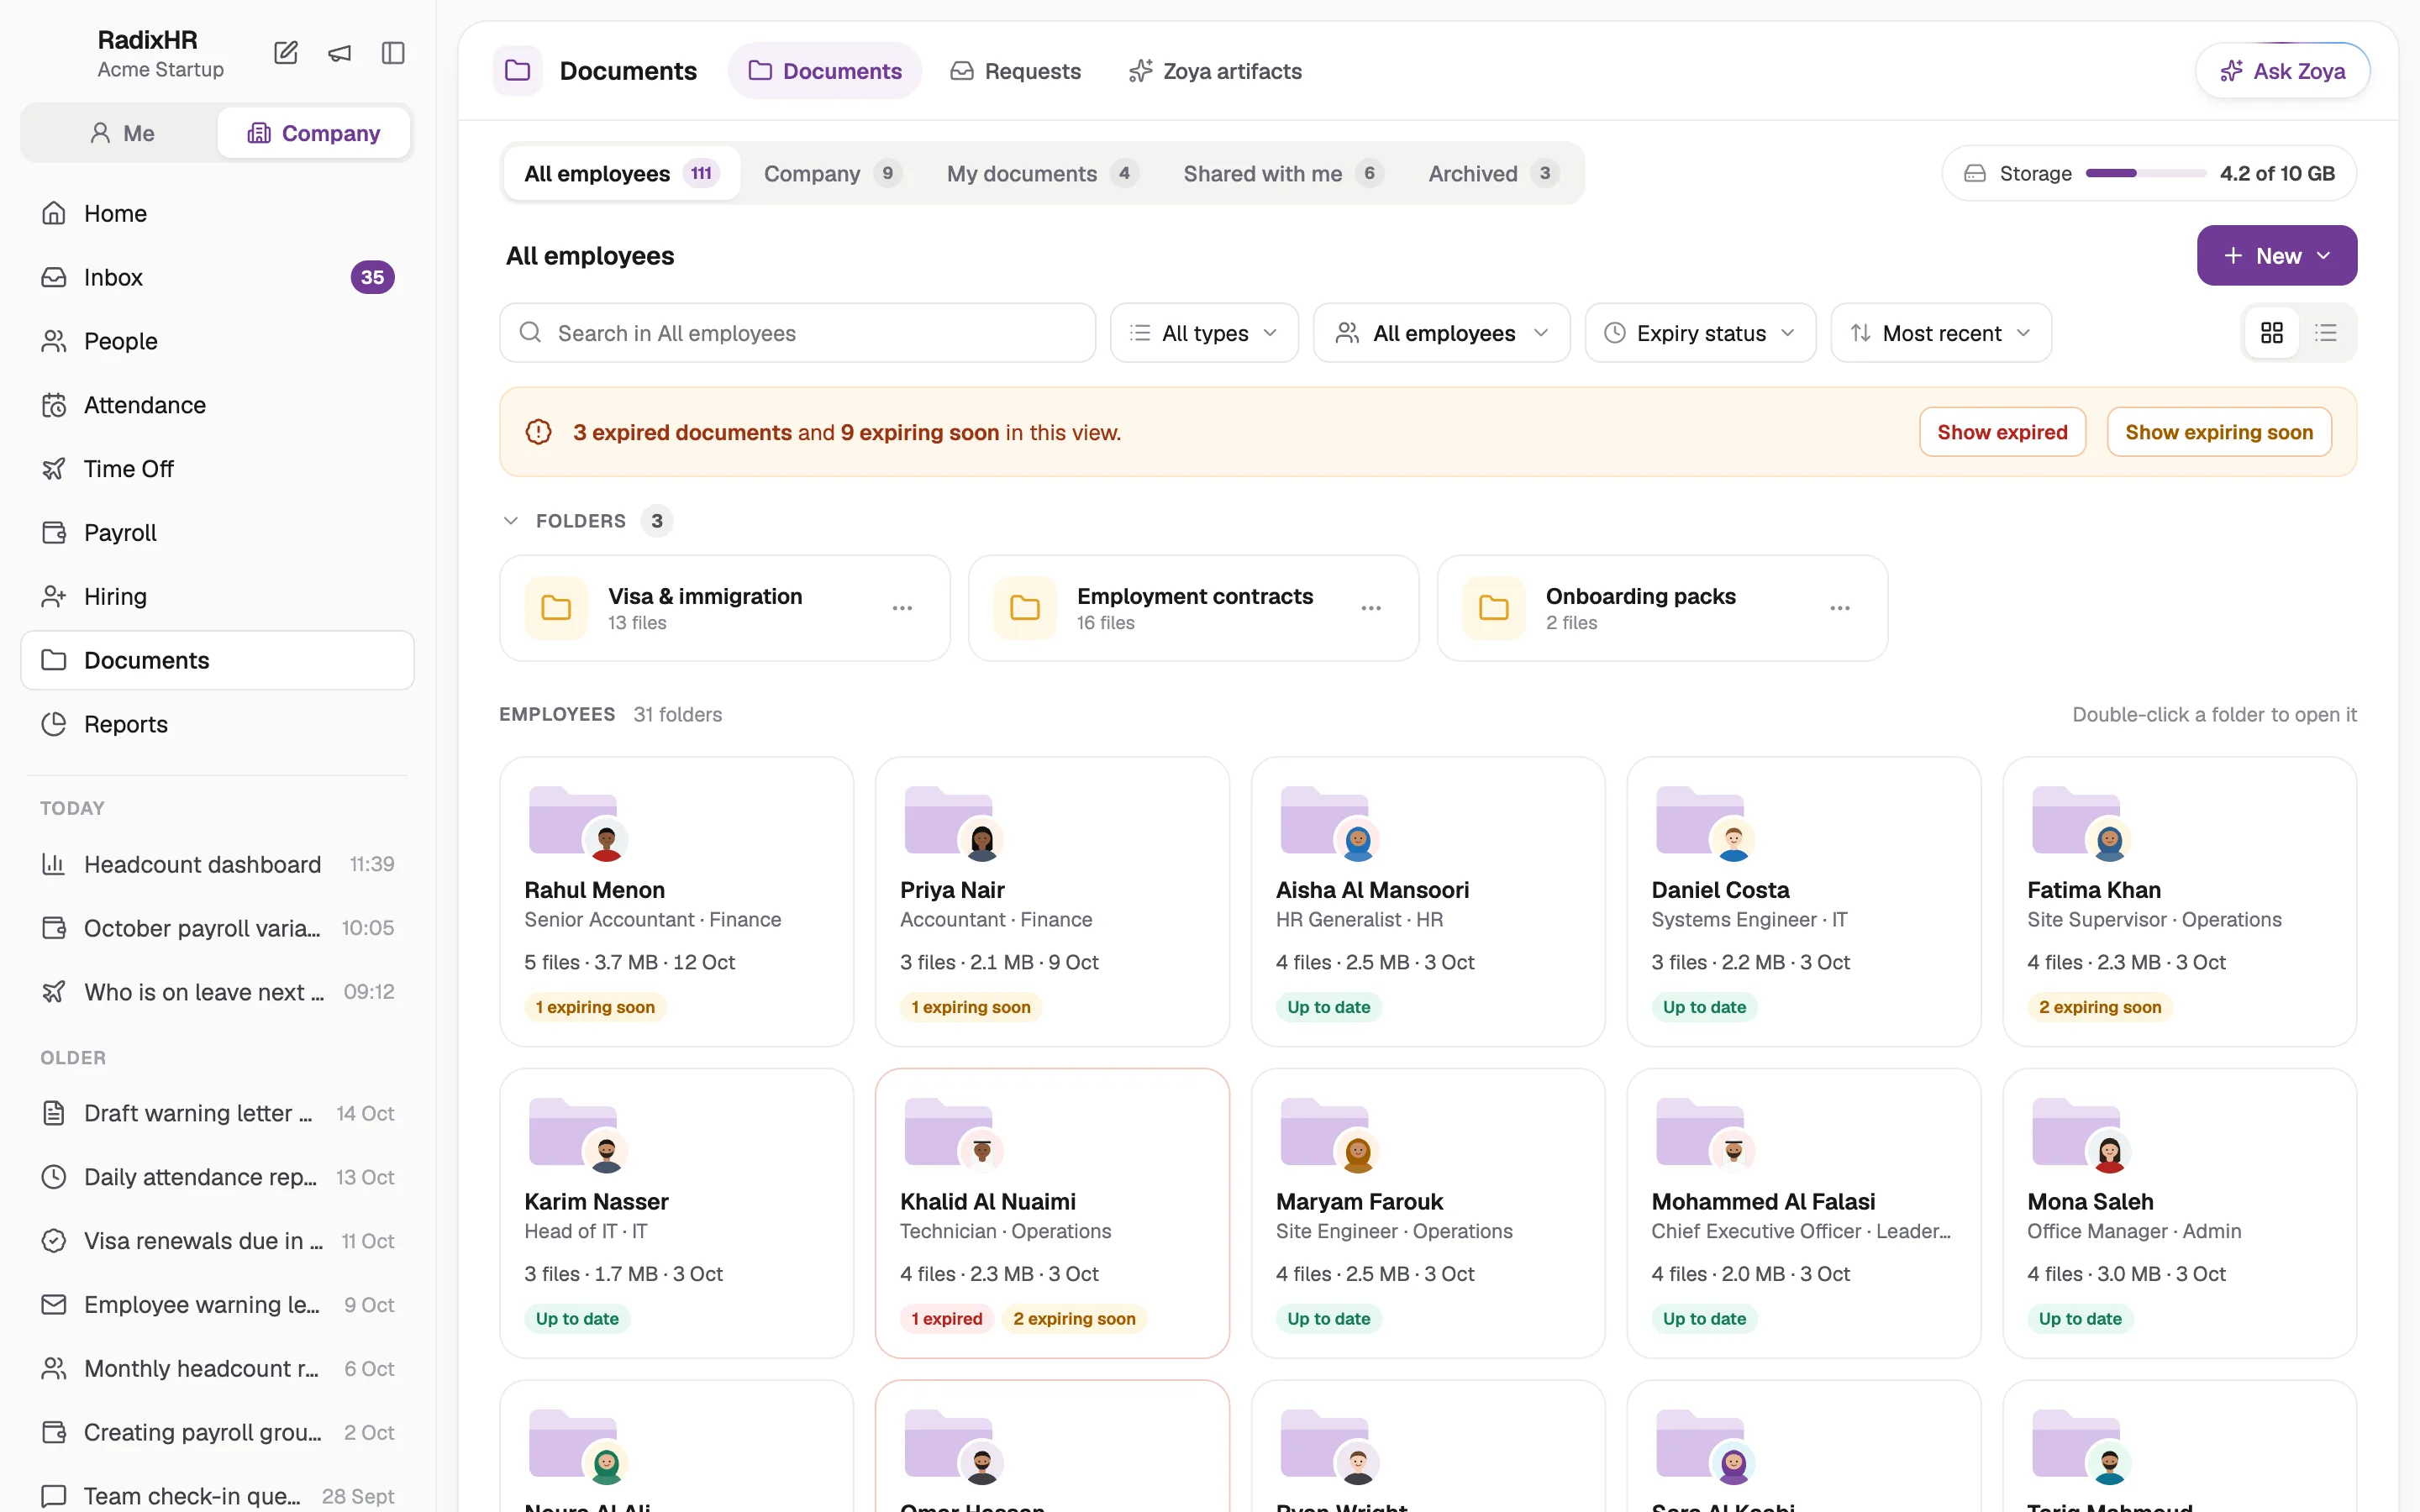This screenshot has width=2420, height=1512.
Task: Select the Shared with me tab
Action: coord(1282,174)
